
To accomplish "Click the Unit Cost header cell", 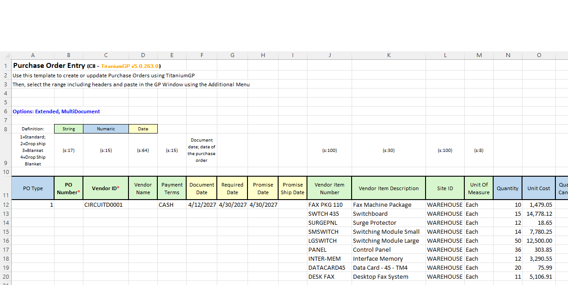I will (x=539, y=188).
